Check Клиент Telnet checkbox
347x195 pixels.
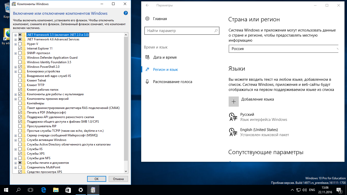(20, 80)
